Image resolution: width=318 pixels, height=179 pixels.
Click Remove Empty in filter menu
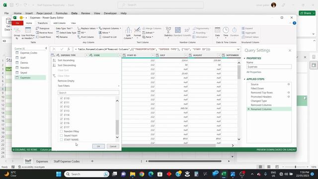(66, 81)
